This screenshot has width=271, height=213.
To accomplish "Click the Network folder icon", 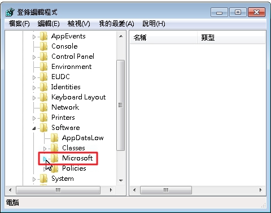I will [x=43, y=107].
